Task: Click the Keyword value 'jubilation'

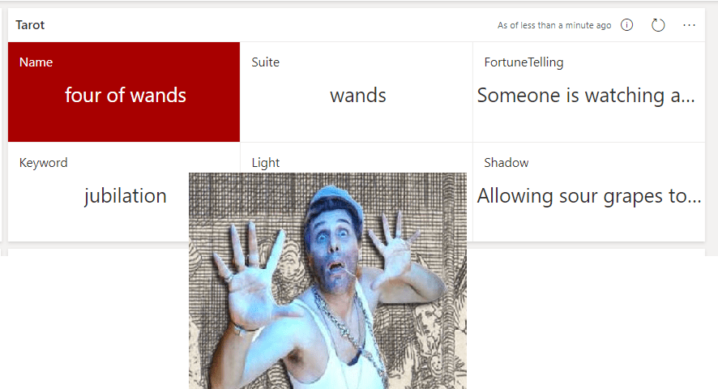Action: coord(125,196)
